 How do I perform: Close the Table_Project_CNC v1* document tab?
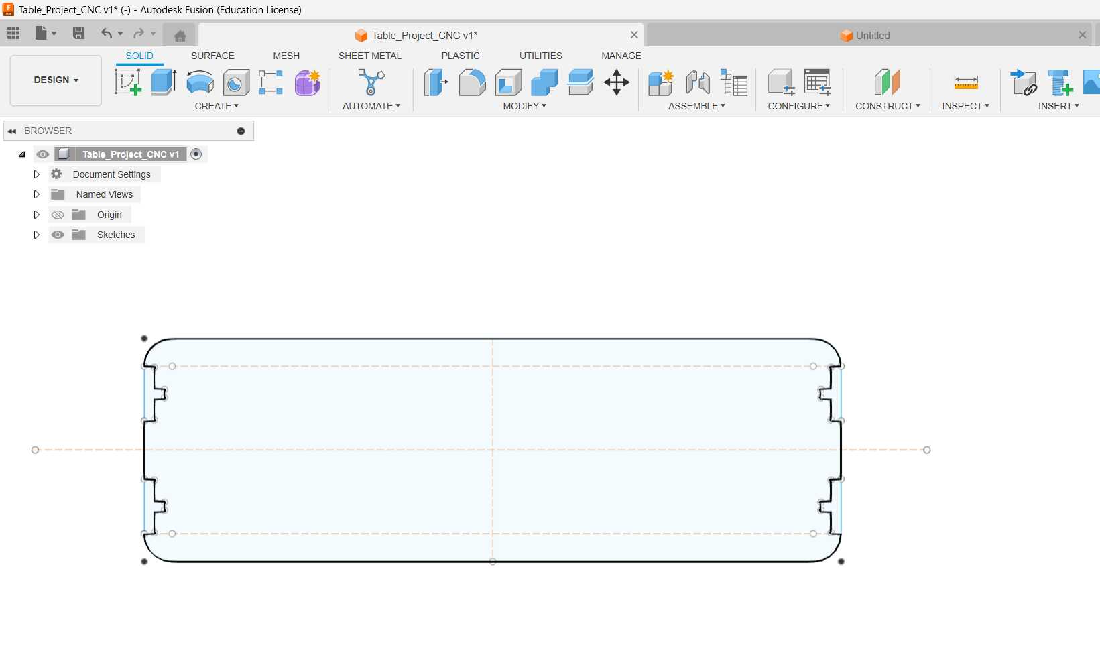(x=634, y=35)
